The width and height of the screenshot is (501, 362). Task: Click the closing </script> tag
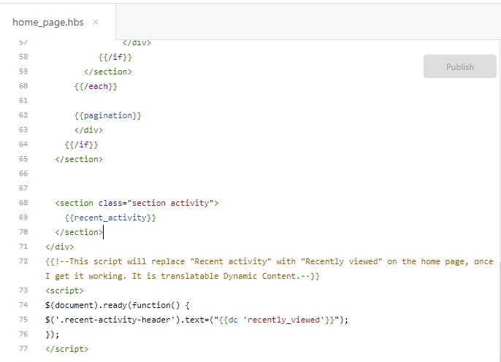66,349
